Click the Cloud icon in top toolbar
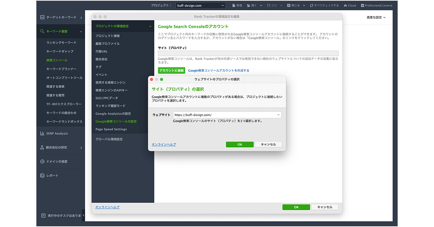Viewport: 434px width, 227px height. click(x=345, y=5)
